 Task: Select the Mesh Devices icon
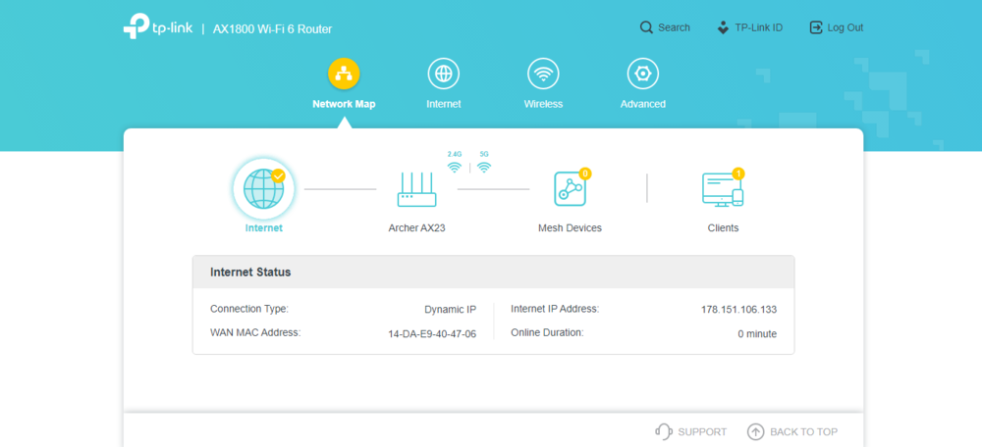coord(570,188)
